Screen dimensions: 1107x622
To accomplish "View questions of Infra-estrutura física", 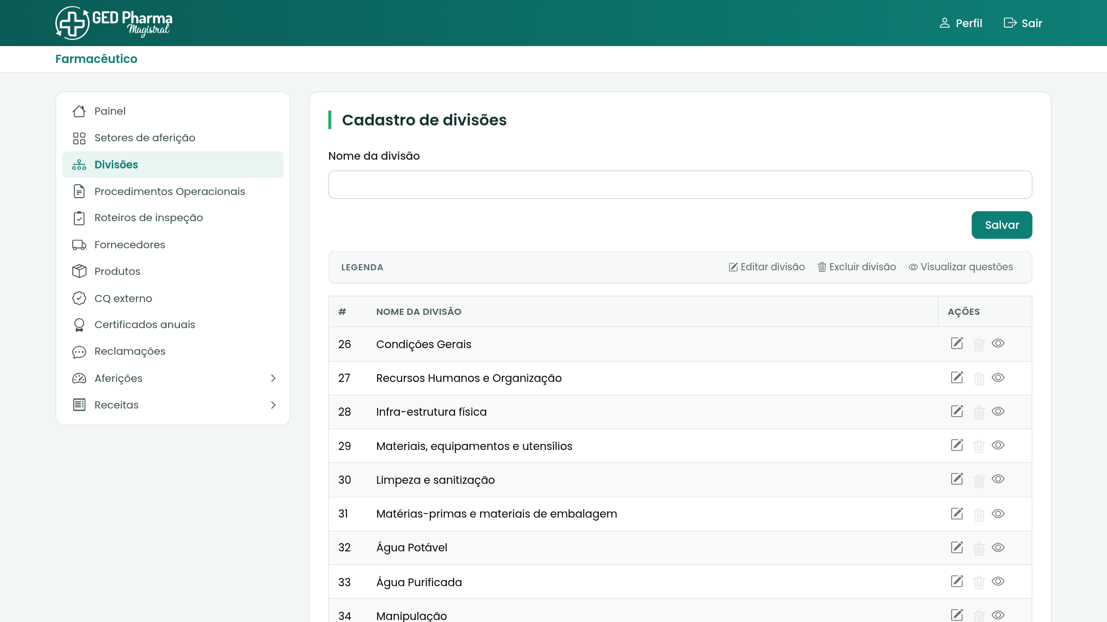I will tap(998, 411).
